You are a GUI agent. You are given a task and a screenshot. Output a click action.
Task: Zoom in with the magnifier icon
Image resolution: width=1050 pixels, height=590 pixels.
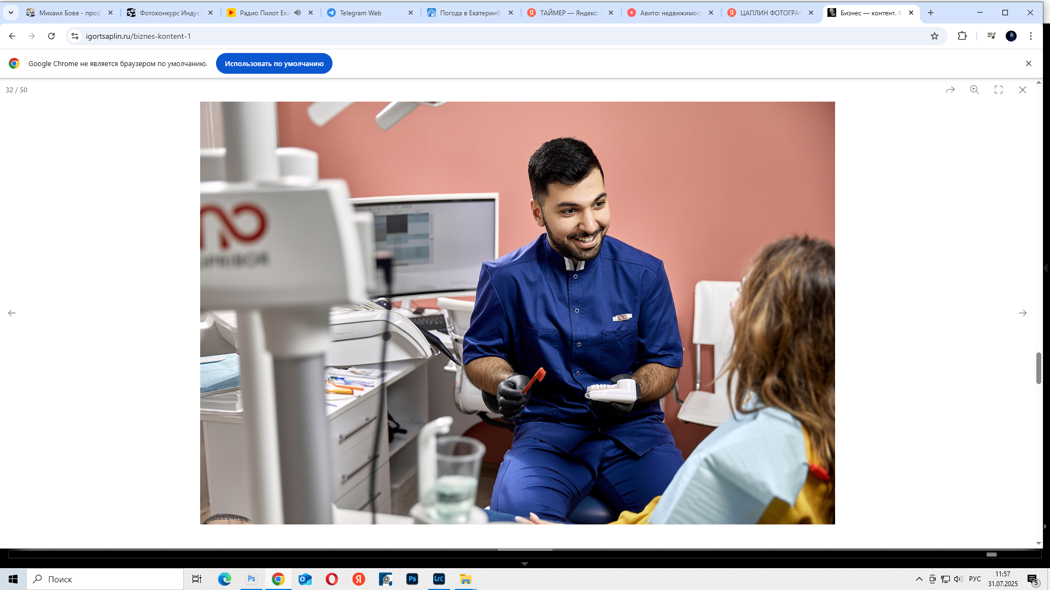tap(975, 90)
